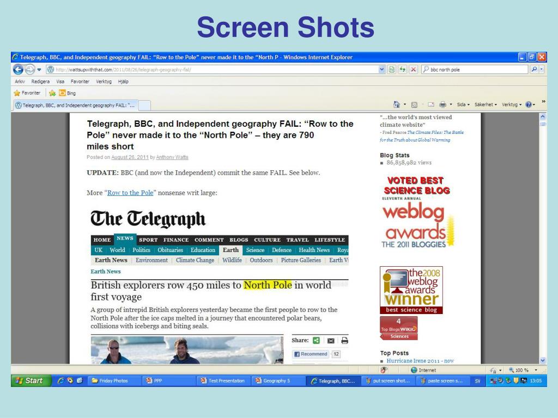Screen dimensions: 558x418
Task: Click the vertical scrollbar down arrow
Action: (543, 360)
